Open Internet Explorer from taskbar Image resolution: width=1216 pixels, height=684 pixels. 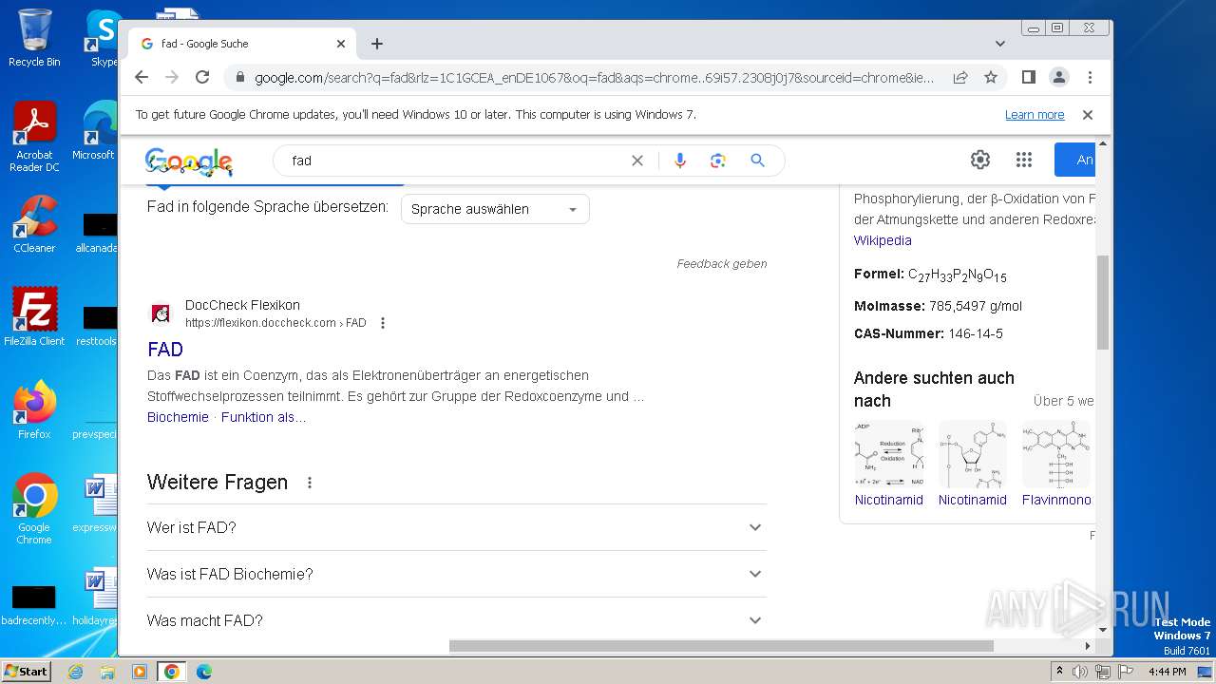[x=75, y=672]
